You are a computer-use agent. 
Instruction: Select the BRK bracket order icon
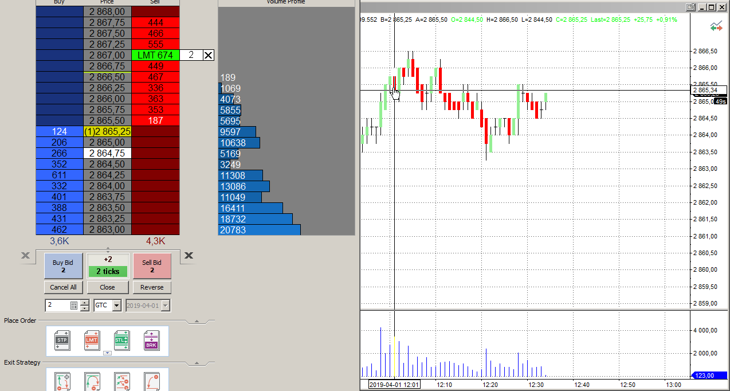click(x=151, y=339)
